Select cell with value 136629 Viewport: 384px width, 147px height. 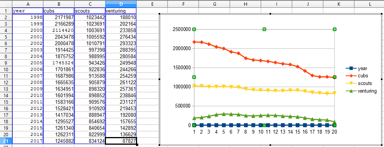click(121, 134)
